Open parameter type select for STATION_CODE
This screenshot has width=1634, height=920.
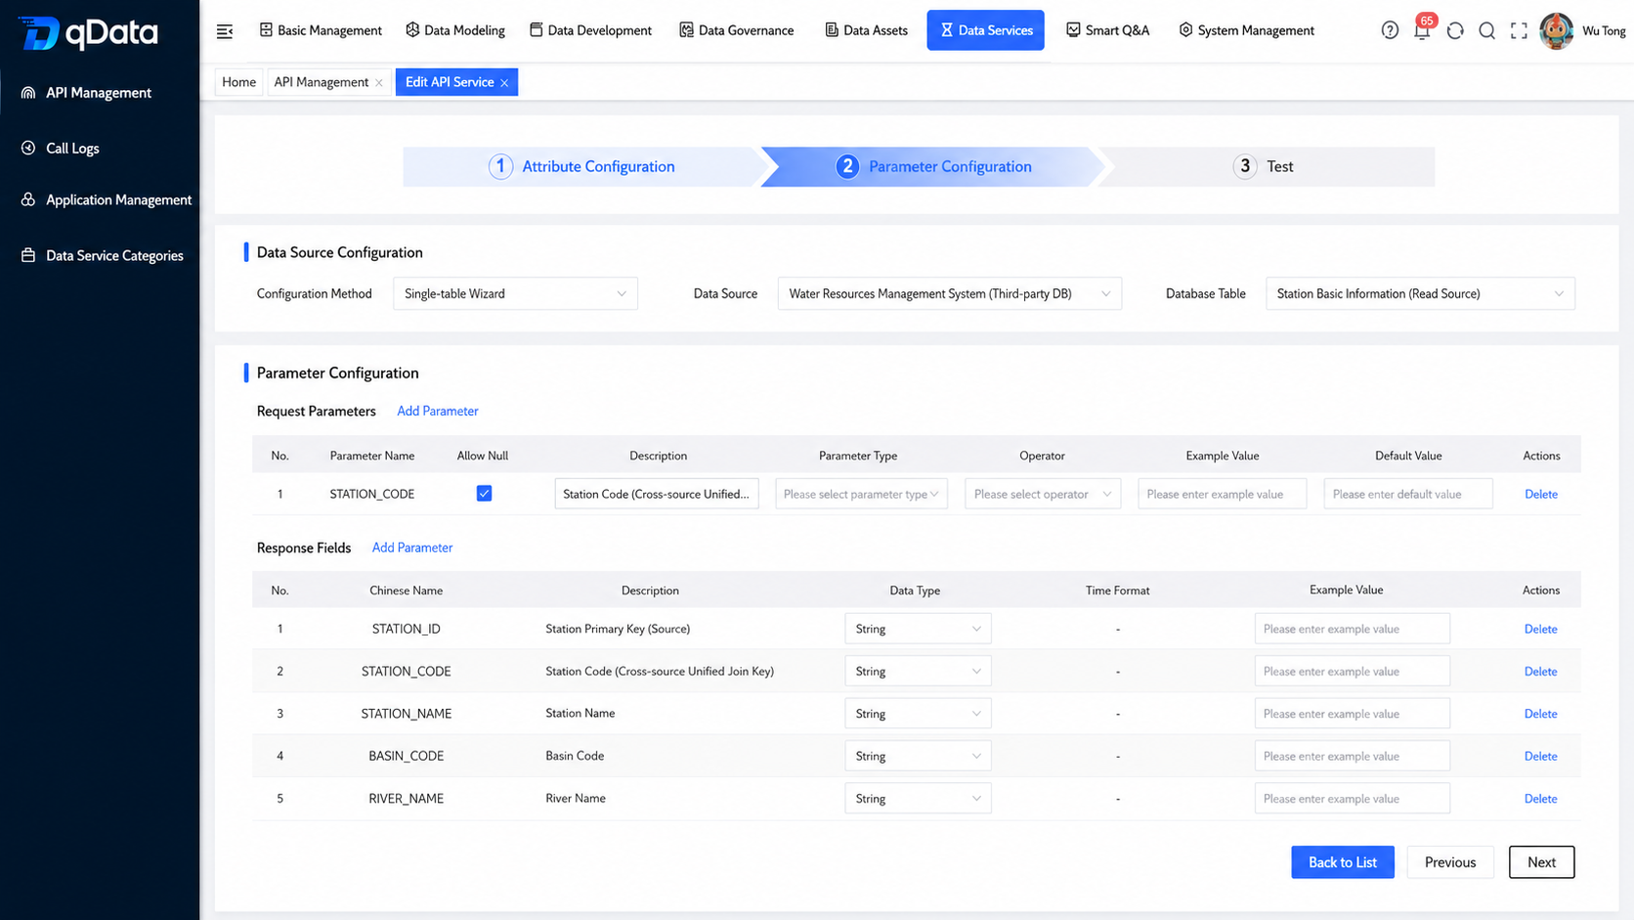[861, 494]
